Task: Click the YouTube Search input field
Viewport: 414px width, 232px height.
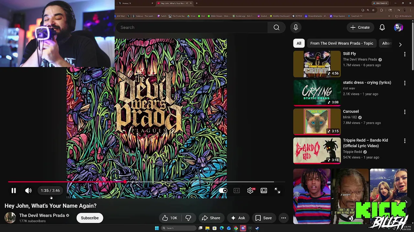Action: click(192, 27)
